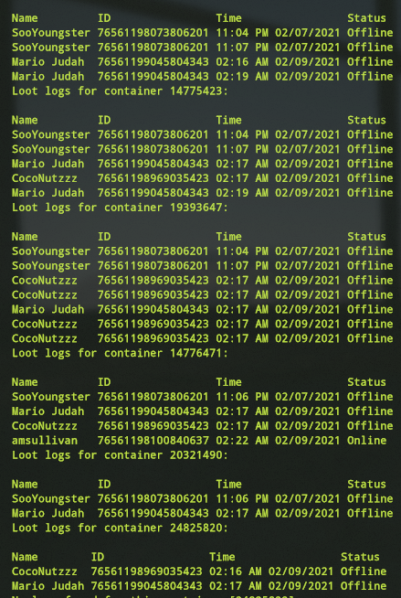Screen dimensions: 401x598
Task: Select the Online status entry
Action: (366, 440)
